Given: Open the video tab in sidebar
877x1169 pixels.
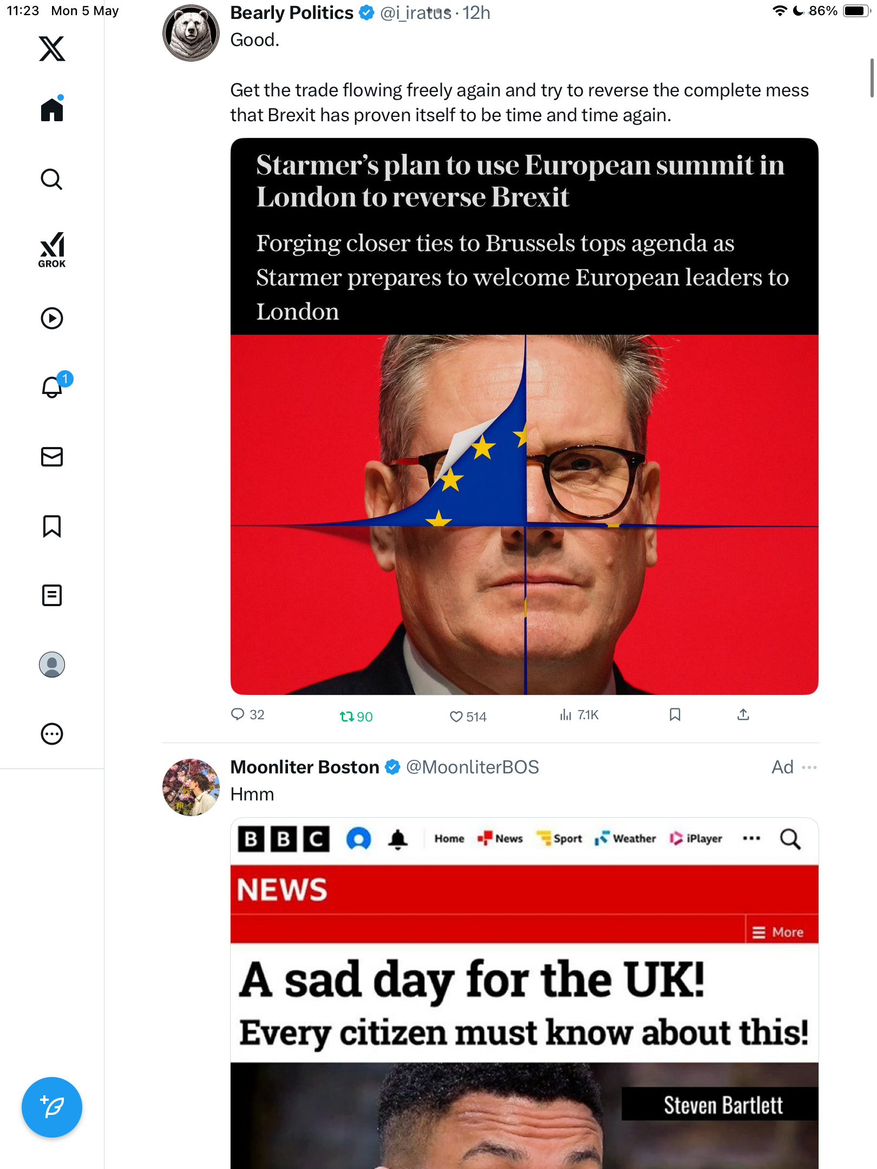Looking at the screenshot, I should coord(52,318).
